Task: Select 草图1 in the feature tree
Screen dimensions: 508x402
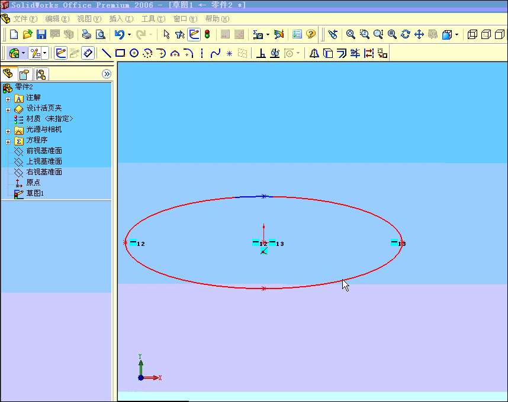Action: [x=35, y=193]
